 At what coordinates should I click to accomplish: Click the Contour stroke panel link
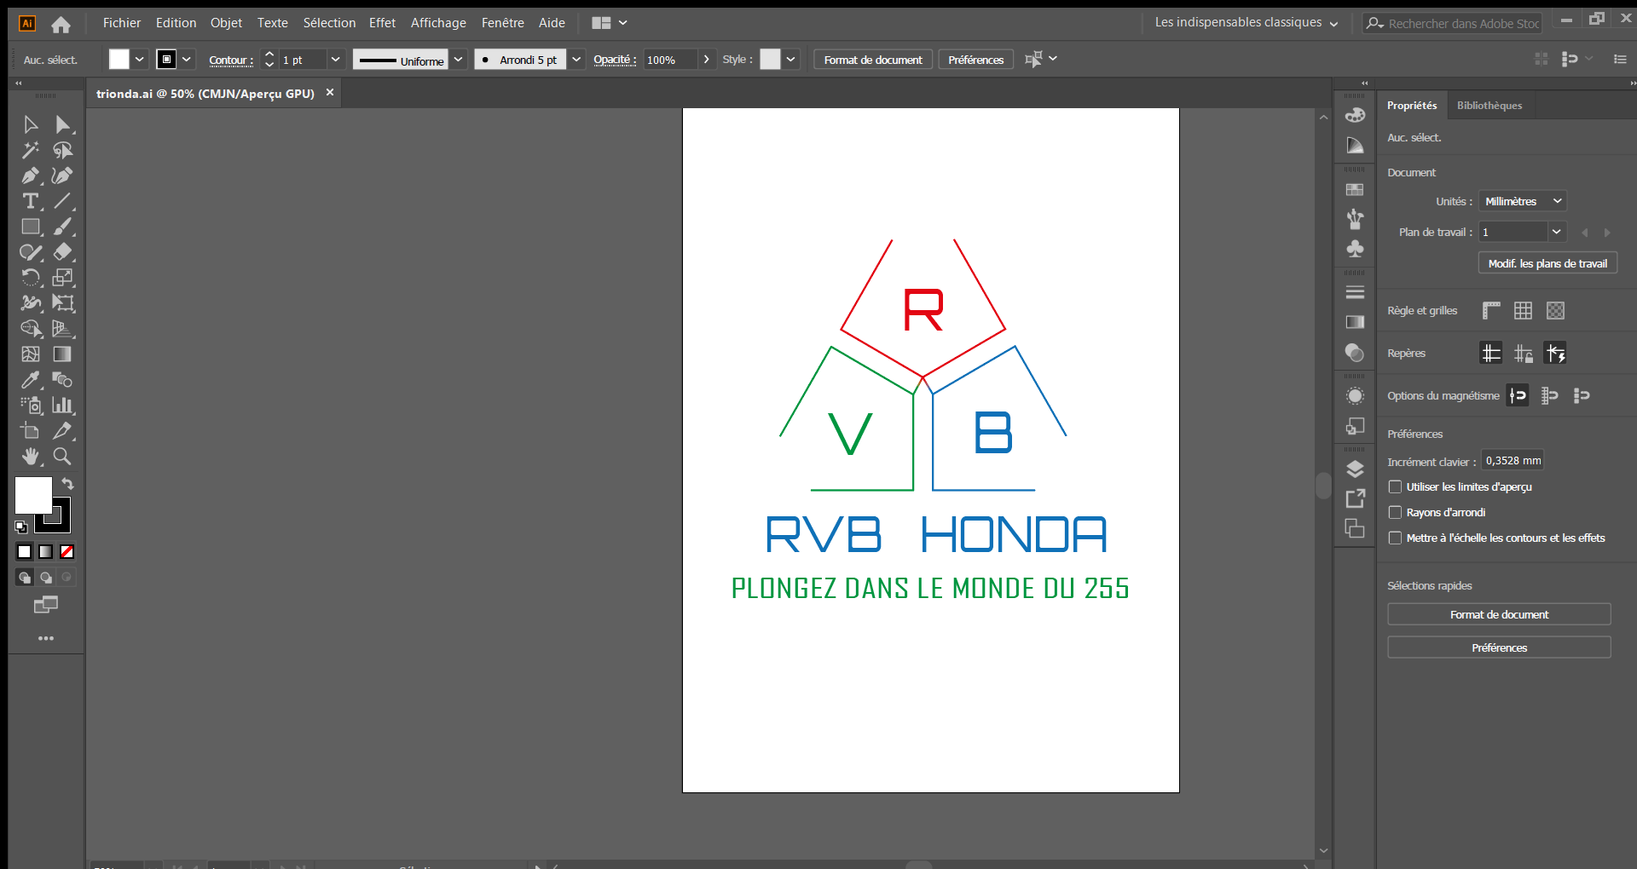[230, 60]
